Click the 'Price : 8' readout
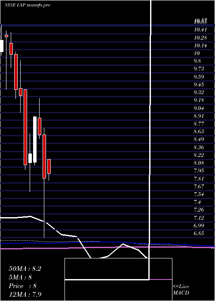Image resolution: width=215 pixels, height=301 pixels. (23, 286)
